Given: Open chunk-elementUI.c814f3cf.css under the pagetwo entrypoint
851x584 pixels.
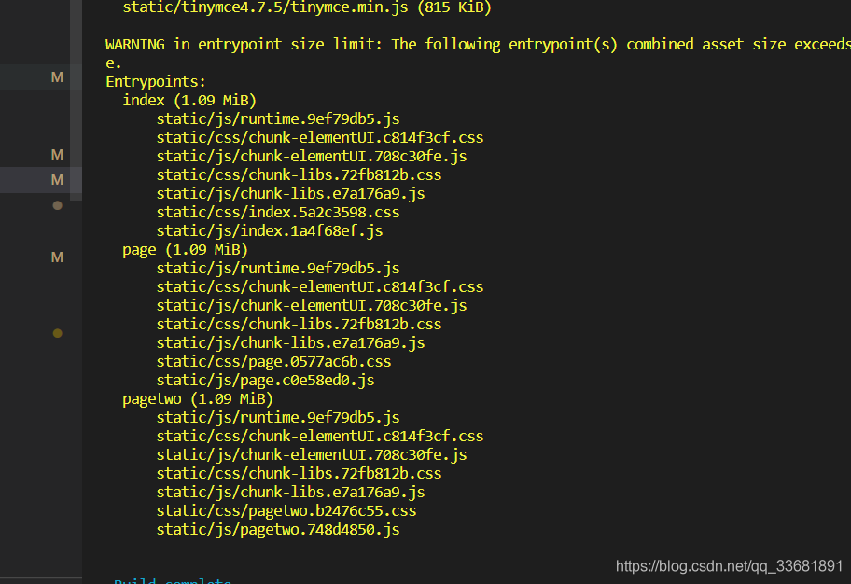Looking at the screenshot, I should [320, 437].
